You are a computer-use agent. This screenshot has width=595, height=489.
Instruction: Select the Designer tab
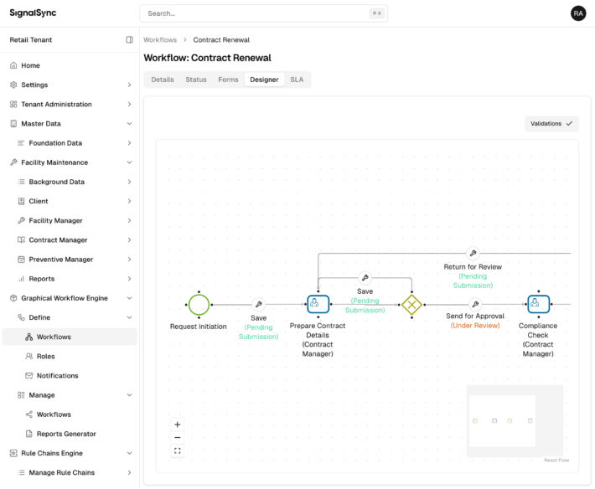click(x=264, y=80)
